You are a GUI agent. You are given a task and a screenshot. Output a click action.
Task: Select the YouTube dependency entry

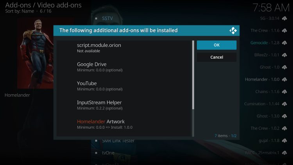tap(124, 86)
